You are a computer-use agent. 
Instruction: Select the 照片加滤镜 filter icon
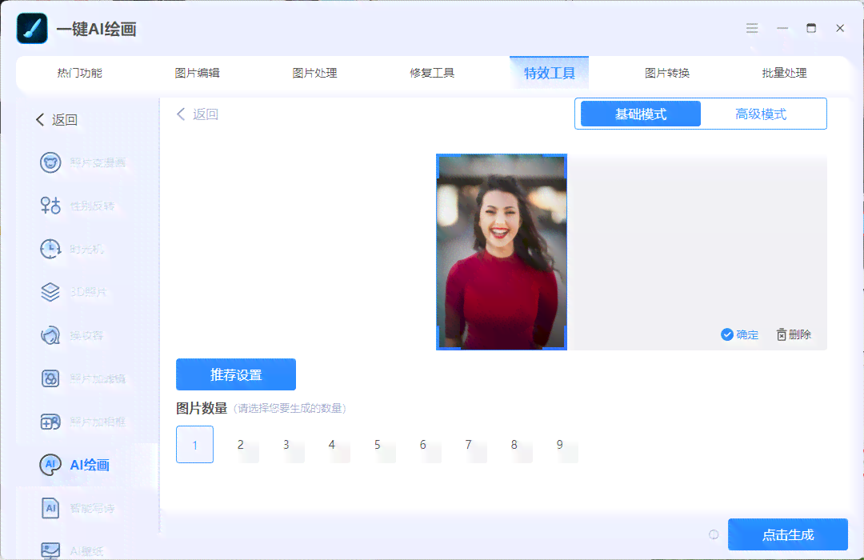50,378
